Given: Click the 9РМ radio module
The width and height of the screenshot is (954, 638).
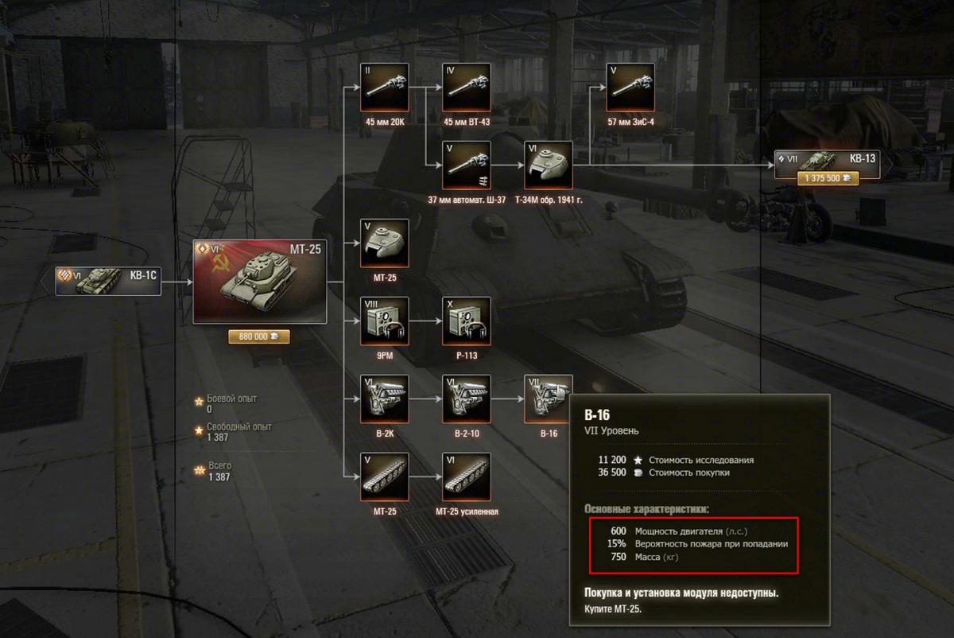Looking at the screenshot, I should (x=385, y=321).
